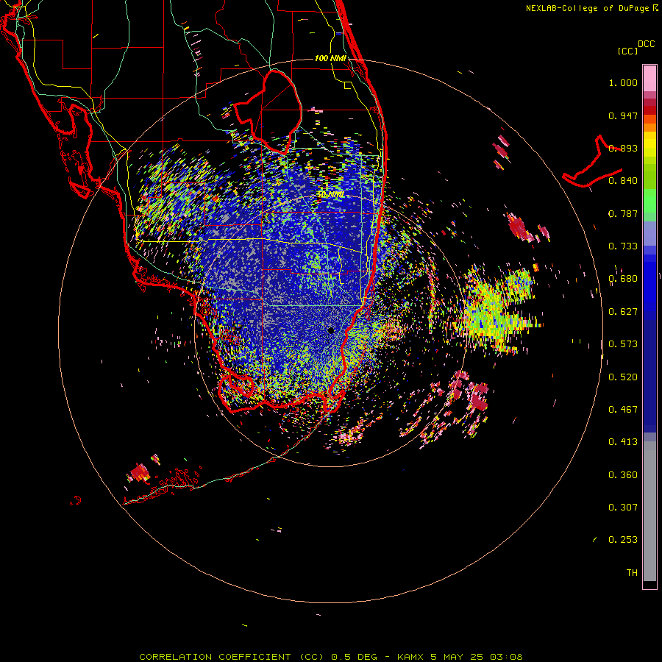Click the 0.680 scale value
Viewport: 662px width, 662px height.
pyautogui.click(x=623, y=279)
